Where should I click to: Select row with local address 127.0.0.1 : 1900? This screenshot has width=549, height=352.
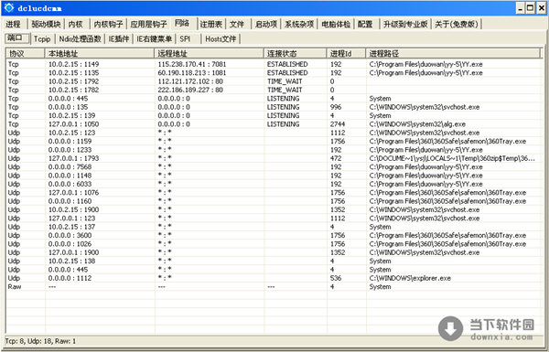click(274, 252)
